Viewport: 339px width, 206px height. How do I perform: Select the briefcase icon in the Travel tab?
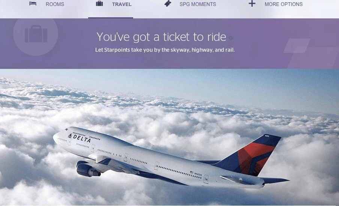99,3
